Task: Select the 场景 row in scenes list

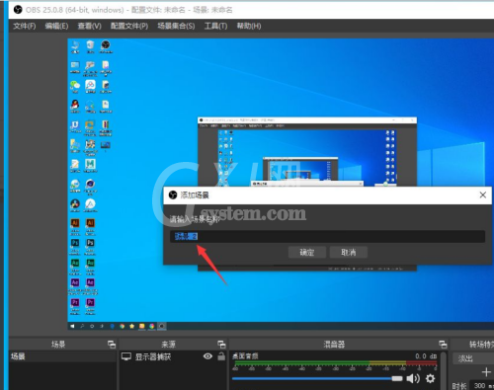Action: coord(62,356)
